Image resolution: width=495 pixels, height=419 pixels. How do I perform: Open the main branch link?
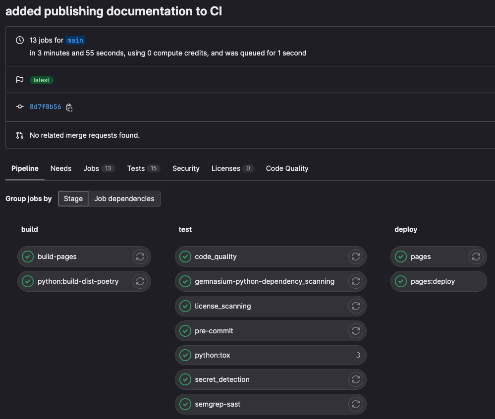point(75,40)
